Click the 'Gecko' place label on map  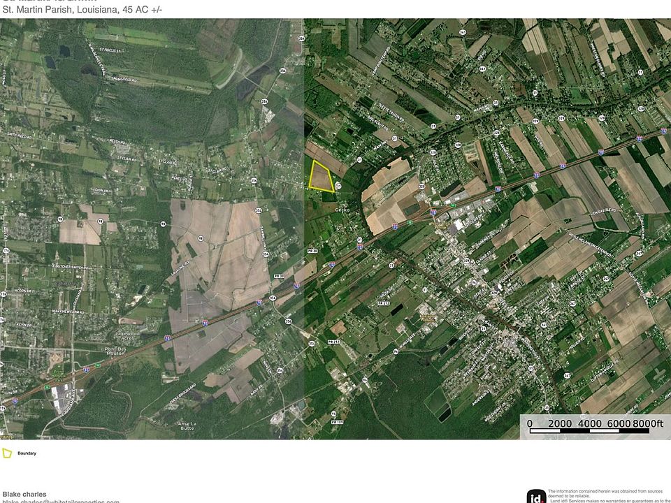pos(342,210)
